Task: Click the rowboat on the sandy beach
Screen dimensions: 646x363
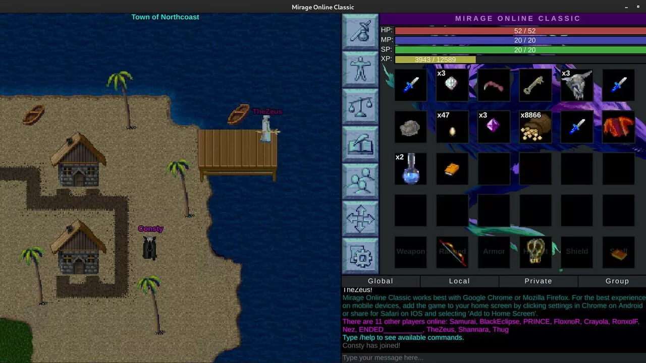Action: [x=33, y=114]
